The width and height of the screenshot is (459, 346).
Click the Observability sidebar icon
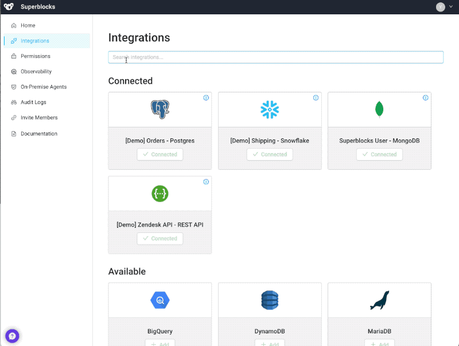13,71
